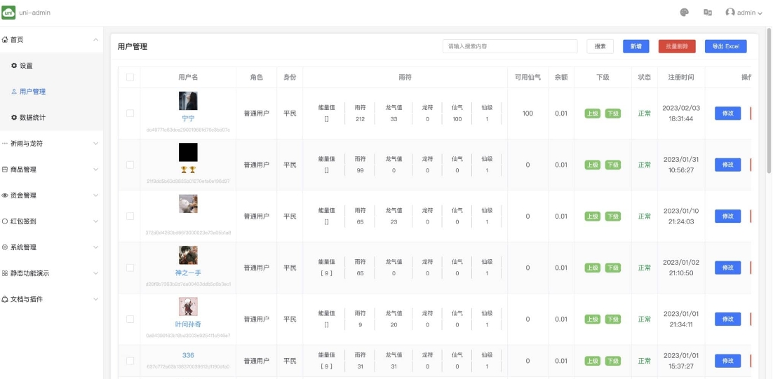Click the admin user avatar icon
The width and height of the screenshot is (773, 379).
730,13
